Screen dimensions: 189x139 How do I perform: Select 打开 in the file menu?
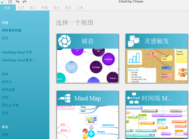pos(5,38)
